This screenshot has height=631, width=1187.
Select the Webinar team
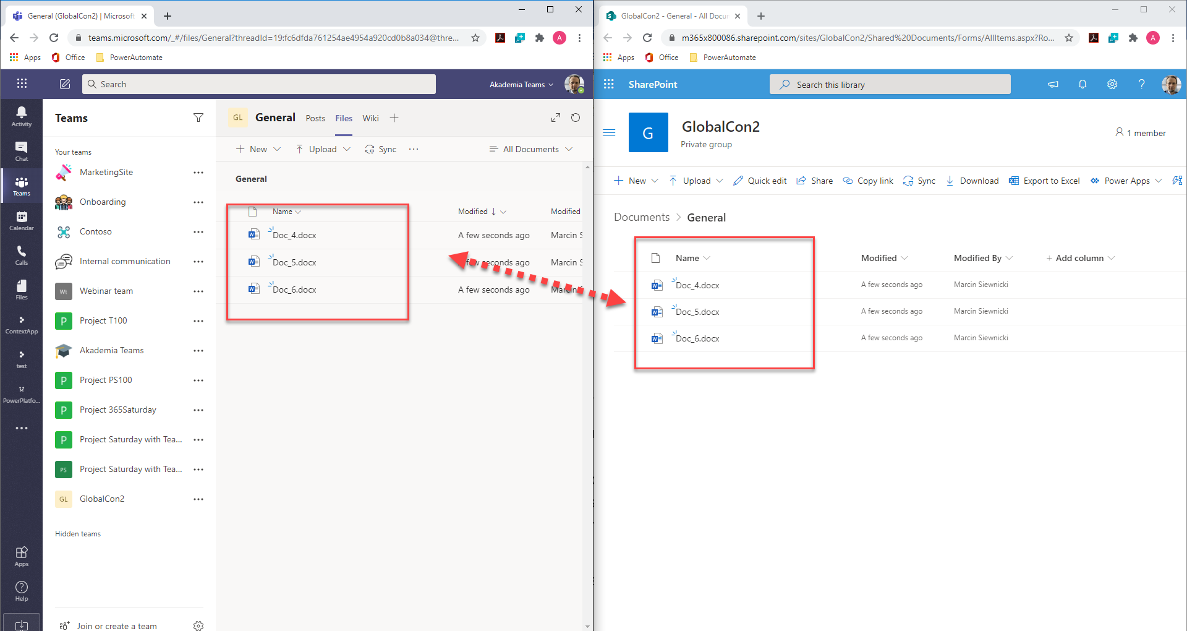coord(106,291)
